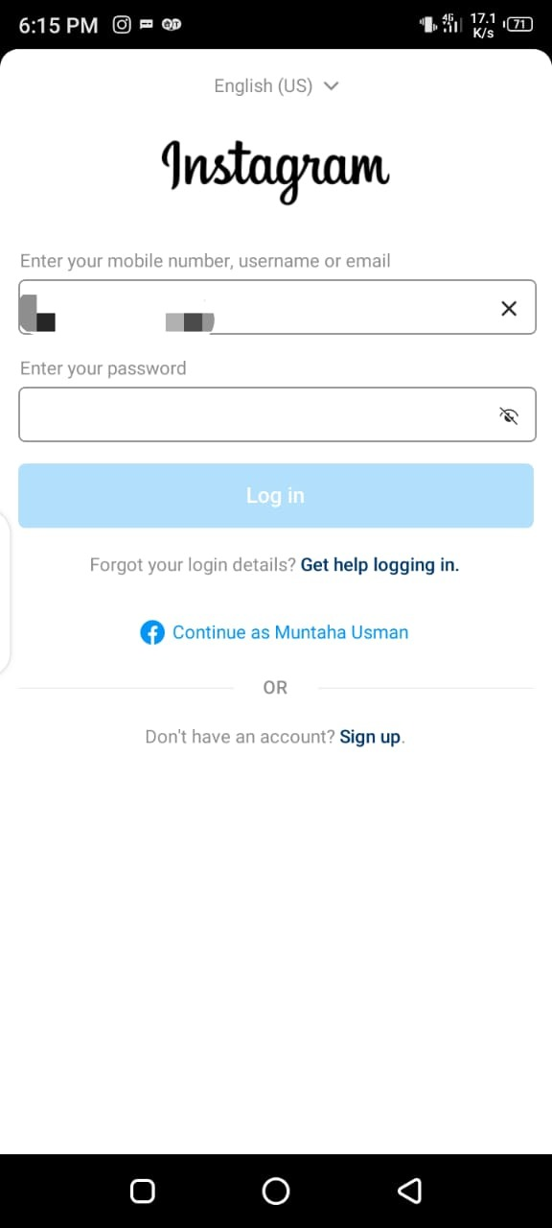Tap the Instagram notification icon in status bar

[x=122, y=25]
